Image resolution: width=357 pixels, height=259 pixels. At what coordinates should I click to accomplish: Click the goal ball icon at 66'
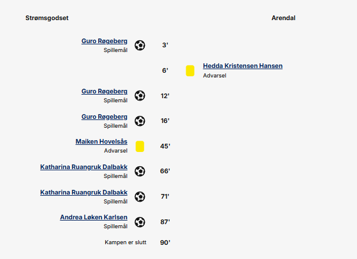point(140,171)
